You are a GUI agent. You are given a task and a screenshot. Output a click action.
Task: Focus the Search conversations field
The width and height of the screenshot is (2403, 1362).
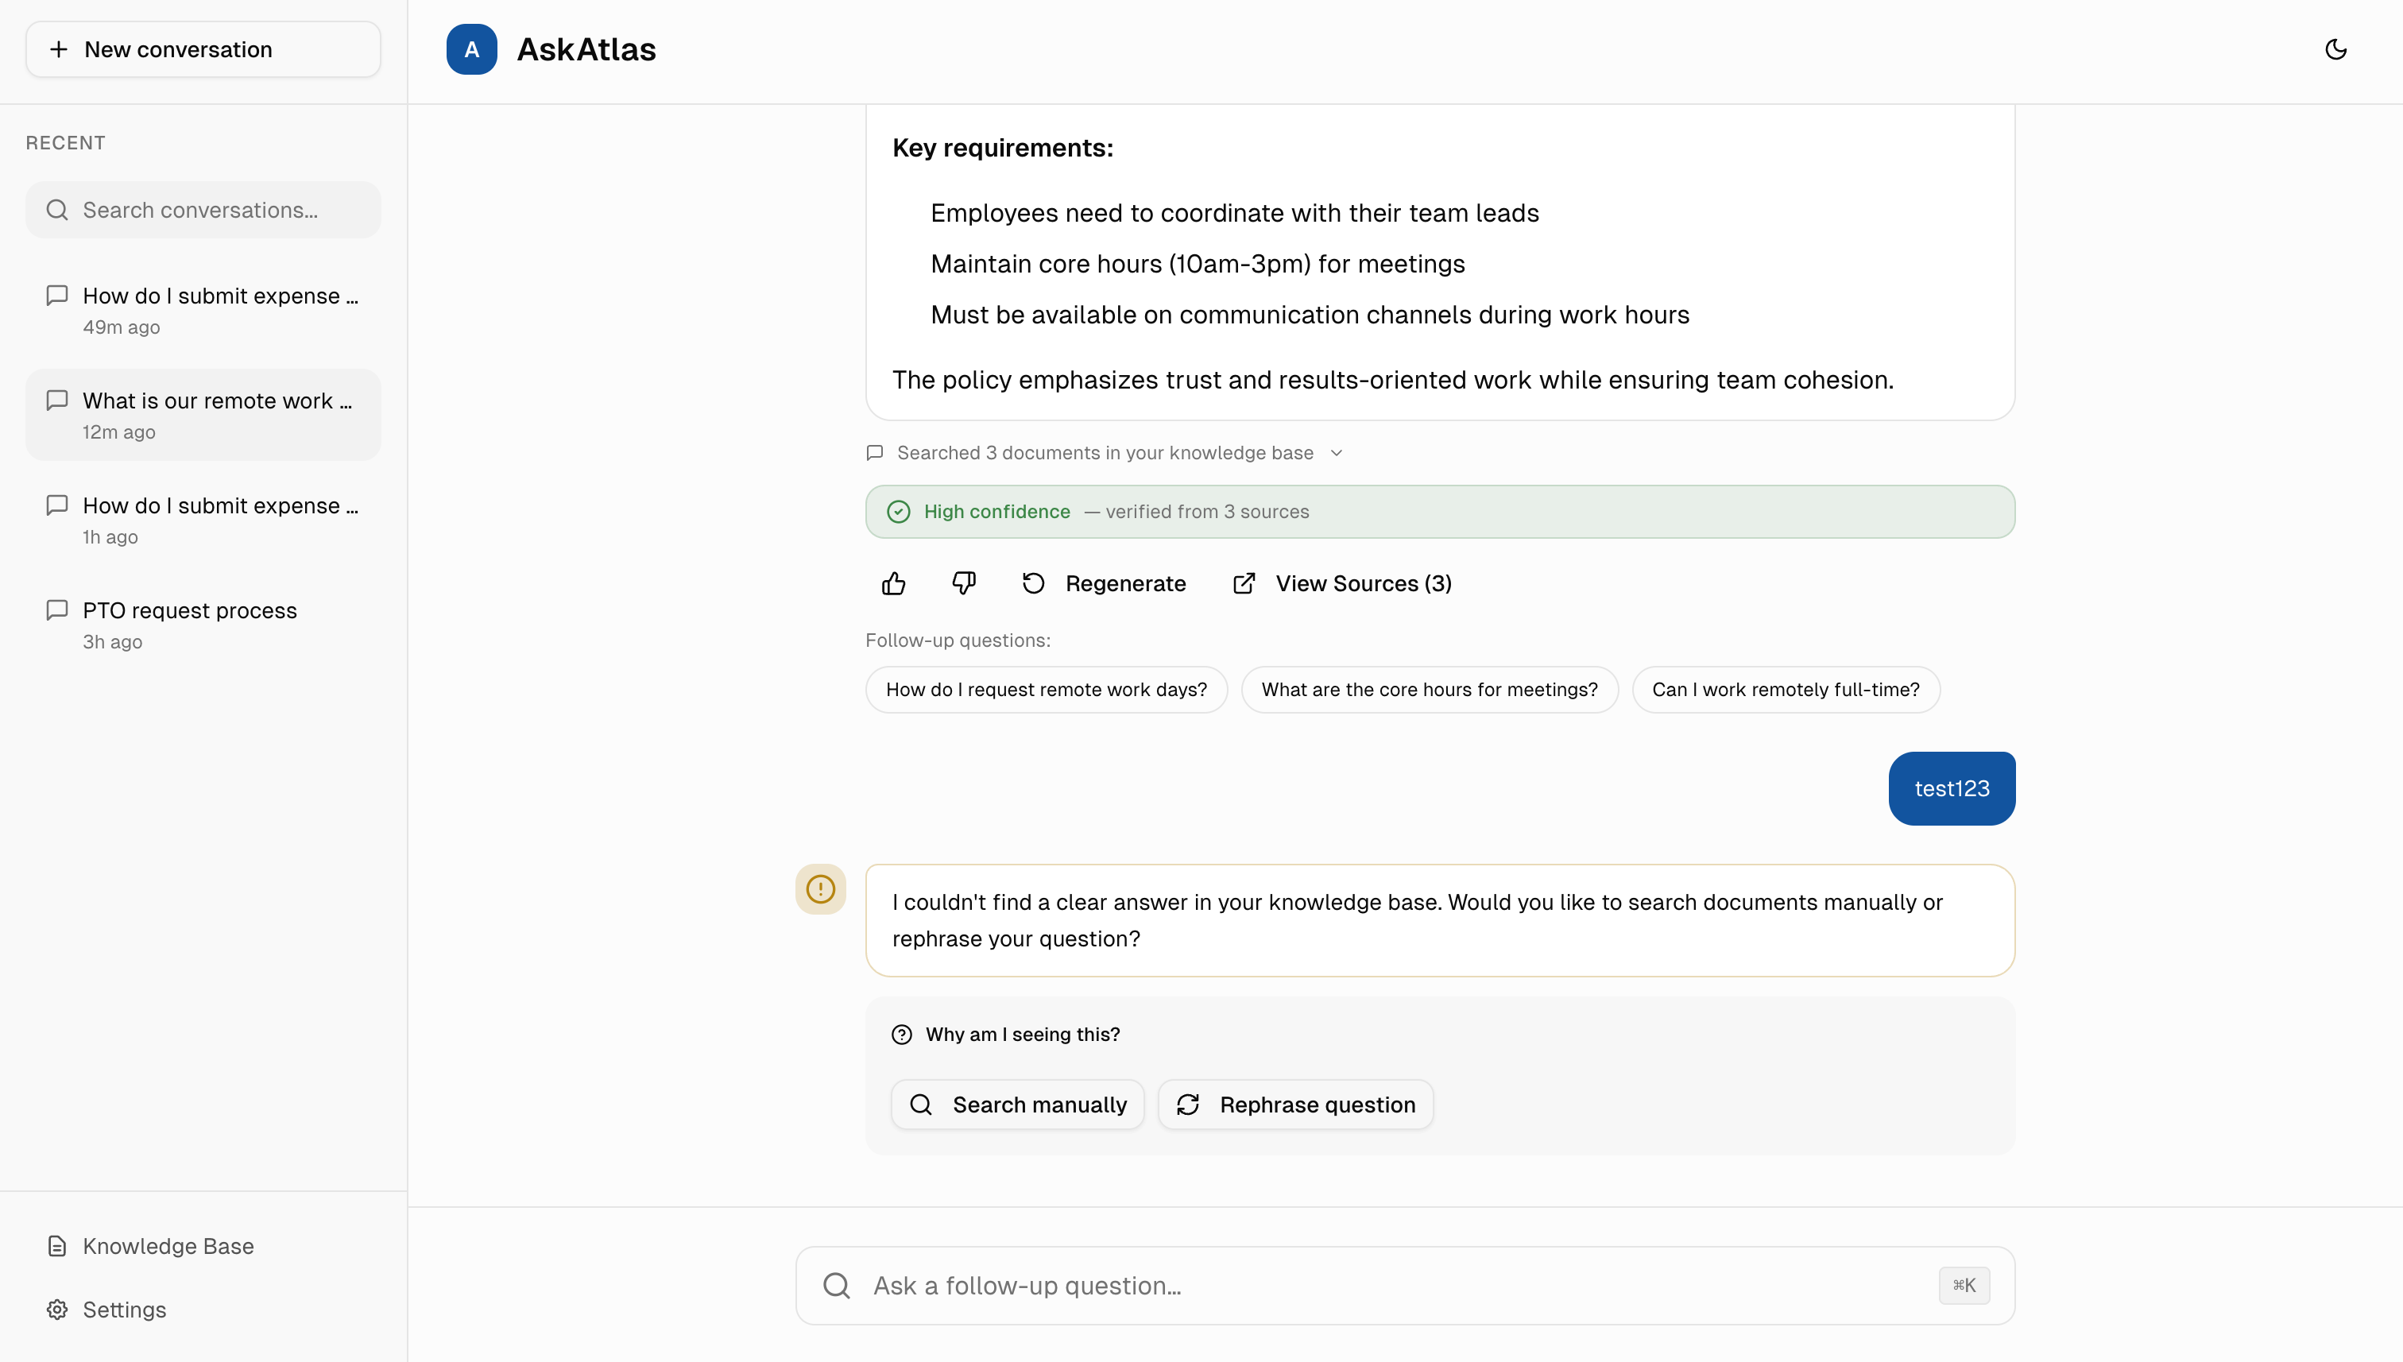click(215, 211)
